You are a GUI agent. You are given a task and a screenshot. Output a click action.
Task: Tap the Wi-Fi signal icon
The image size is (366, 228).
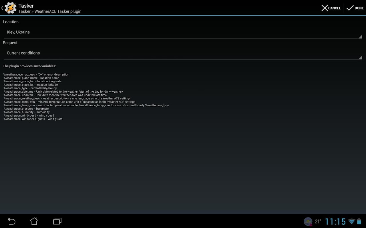click(x=352, y=221)
